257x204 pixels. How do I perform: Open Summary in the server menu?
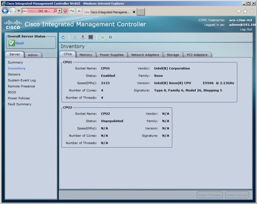pos(15,62)
